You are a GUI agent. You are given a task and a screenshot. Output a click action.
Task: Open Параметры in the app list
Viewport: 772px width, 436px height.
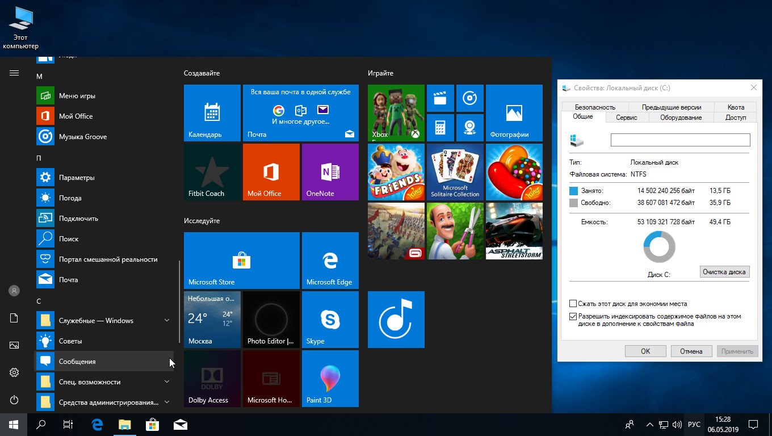105,178
